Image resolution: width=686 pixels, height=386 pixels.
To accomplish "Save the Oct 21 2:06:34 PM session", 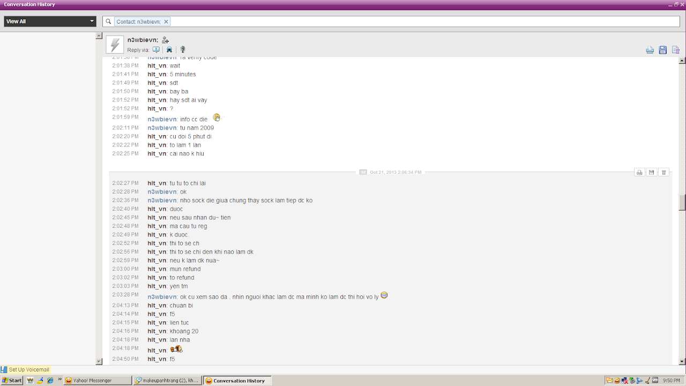I will 652,172.
